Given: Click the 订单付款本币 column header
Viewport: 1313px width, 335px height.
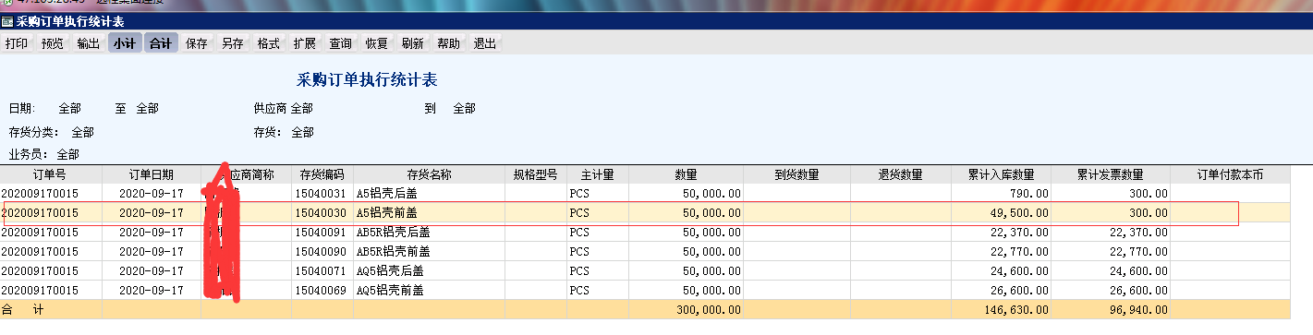Looking at the screenshot, I should [1230, 174].
